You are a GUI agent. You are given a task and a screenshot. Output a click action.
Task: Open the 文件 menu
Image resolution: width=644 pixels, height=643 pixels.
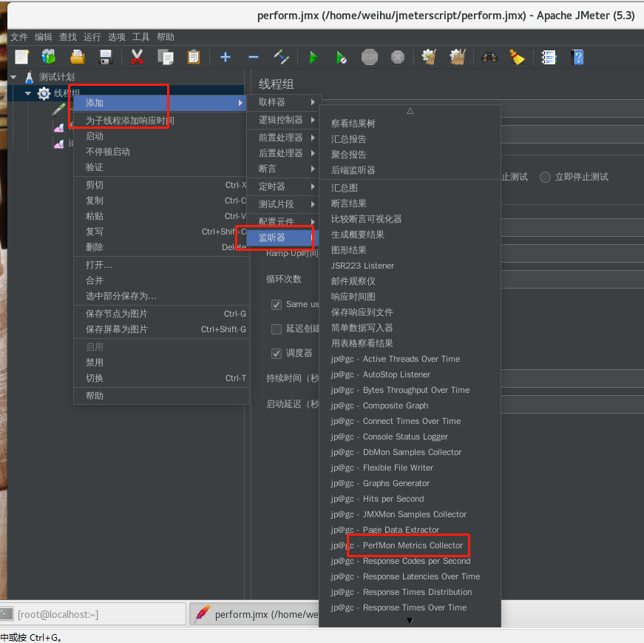19,37
